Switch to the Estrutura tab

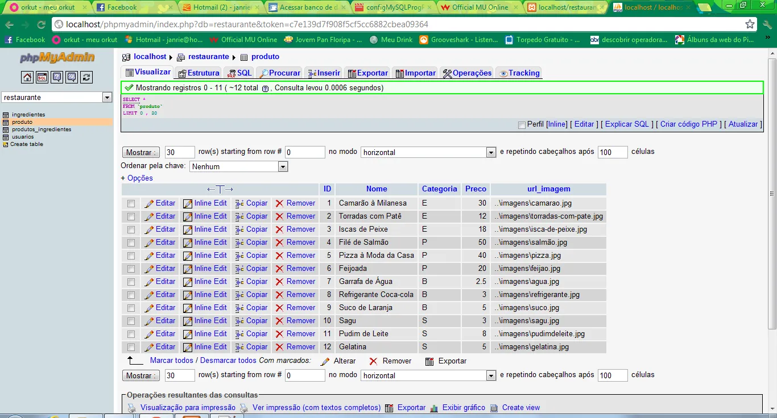click(198, 73)
